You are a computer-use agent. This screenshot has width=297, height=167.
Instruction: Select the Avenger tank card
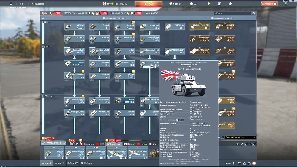[x=124, y=113]
